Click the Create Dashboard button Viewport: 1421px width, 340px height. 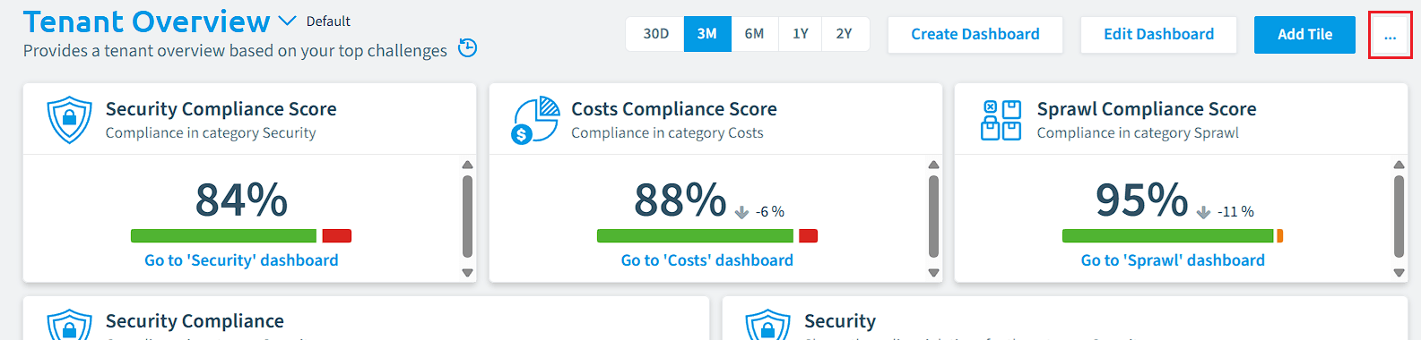coord(975,34)
